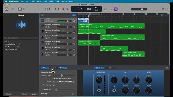Switch to the Master tab
173x97 pixels.
click(54, 68)
